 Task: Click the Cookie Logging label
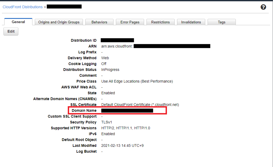coord(82,64)
